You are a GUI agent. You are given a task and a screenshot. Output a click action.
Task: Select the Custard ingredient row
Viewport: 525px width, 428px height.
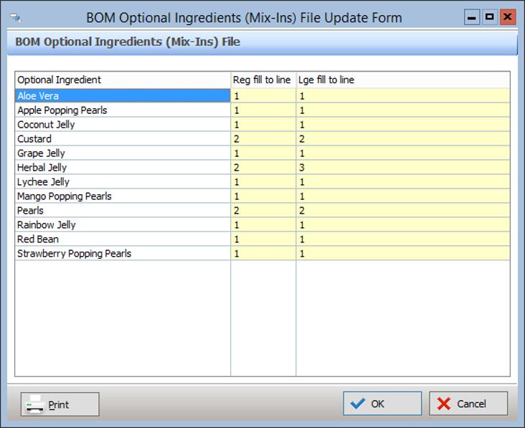pyautogui.click(x=122, y=138)
